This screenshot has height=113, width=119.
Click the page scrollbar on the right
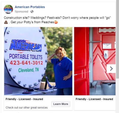tap(117, 39)
